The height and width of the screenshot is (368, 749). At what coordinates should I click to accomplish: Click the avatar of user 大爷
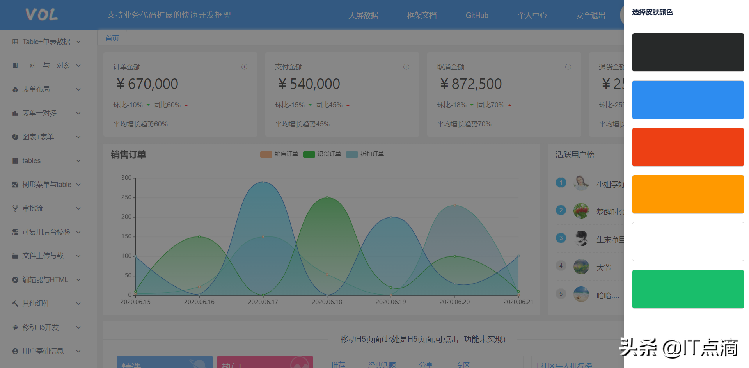click(x=581, y=267)
